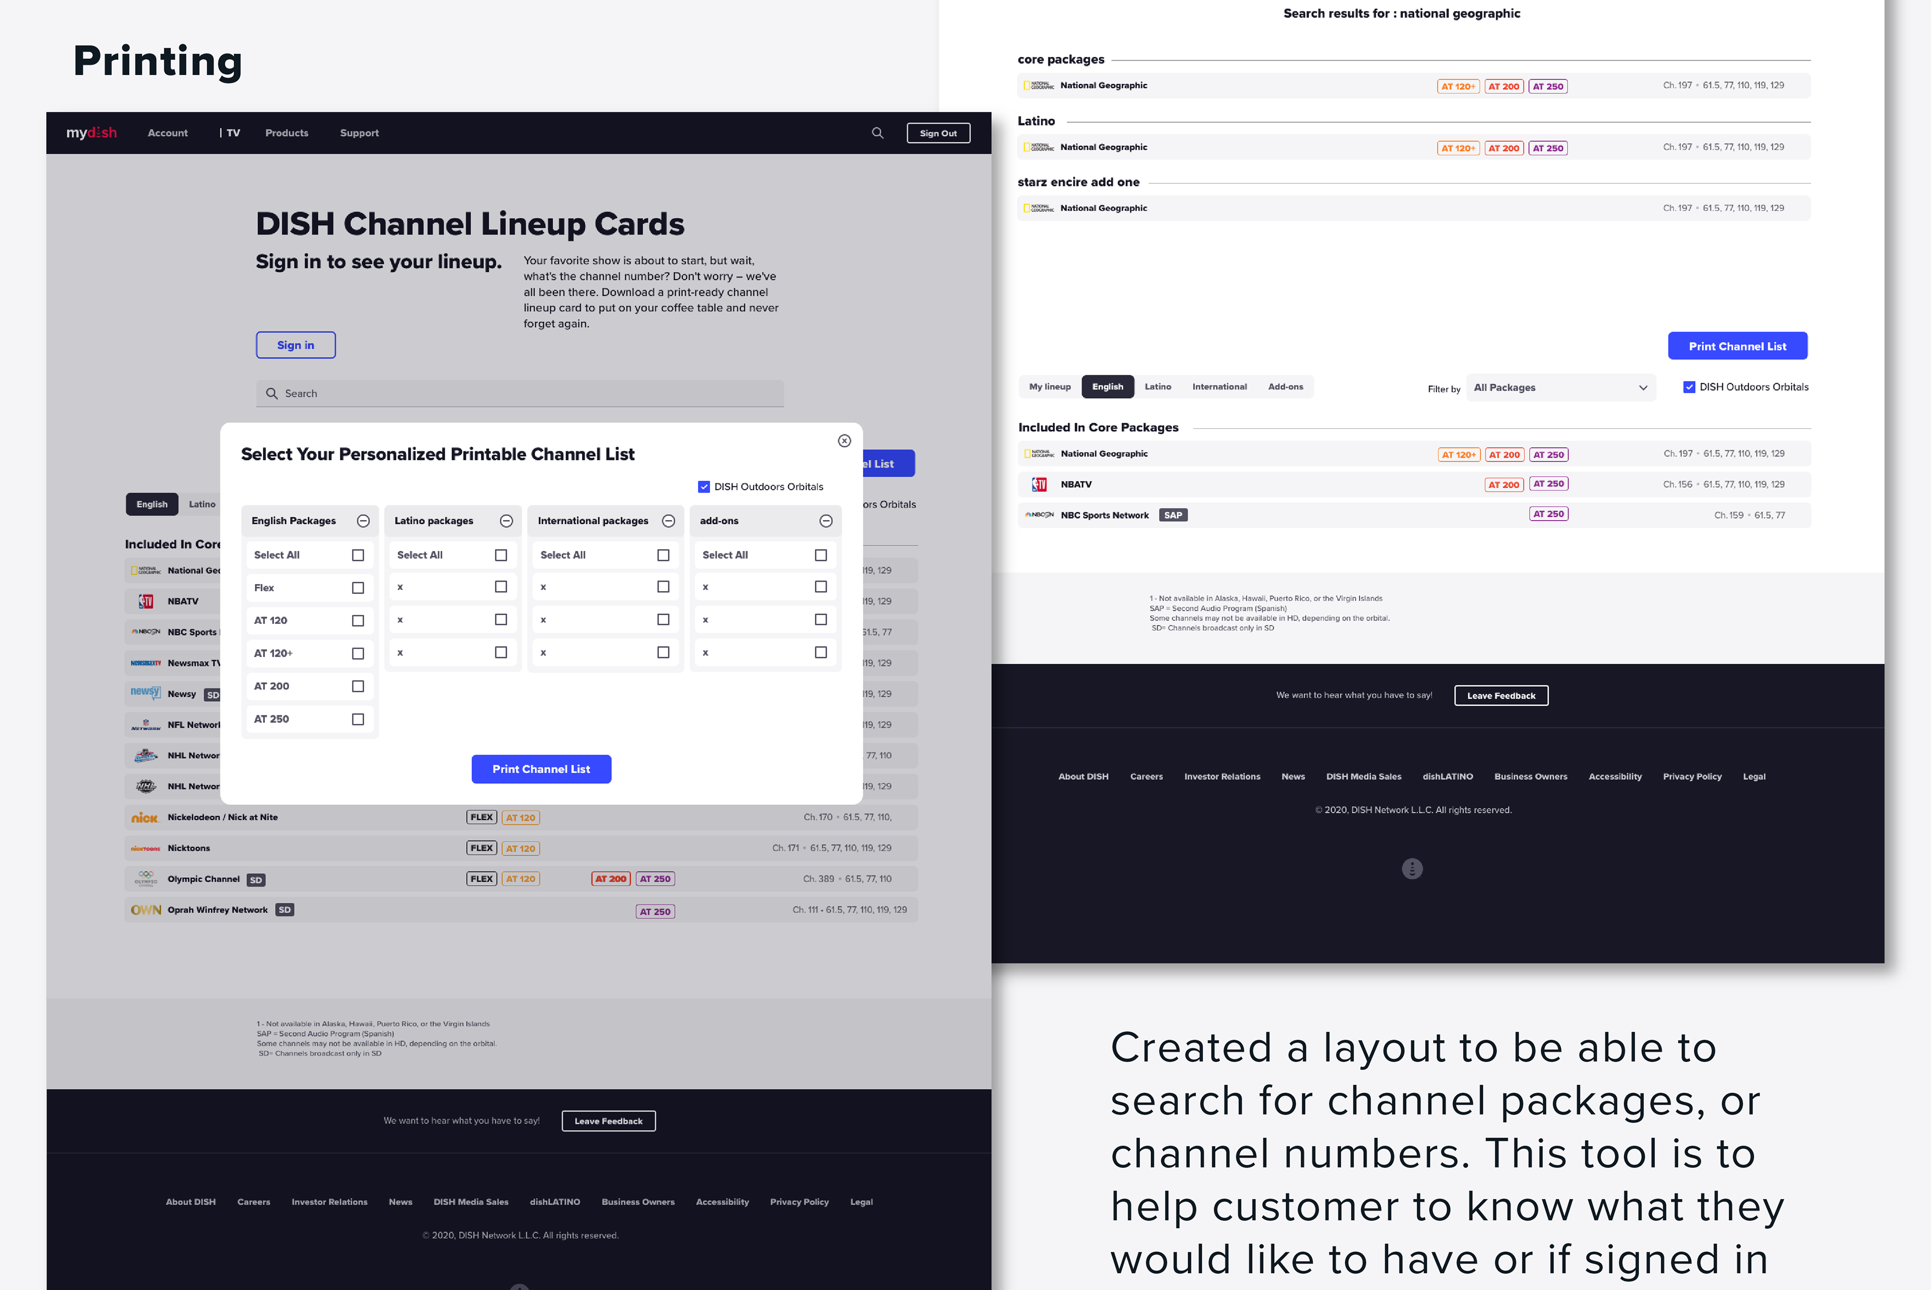Check the AT 200 package checkbox
1931x1290 pixels.
click(x=358, y=686)
